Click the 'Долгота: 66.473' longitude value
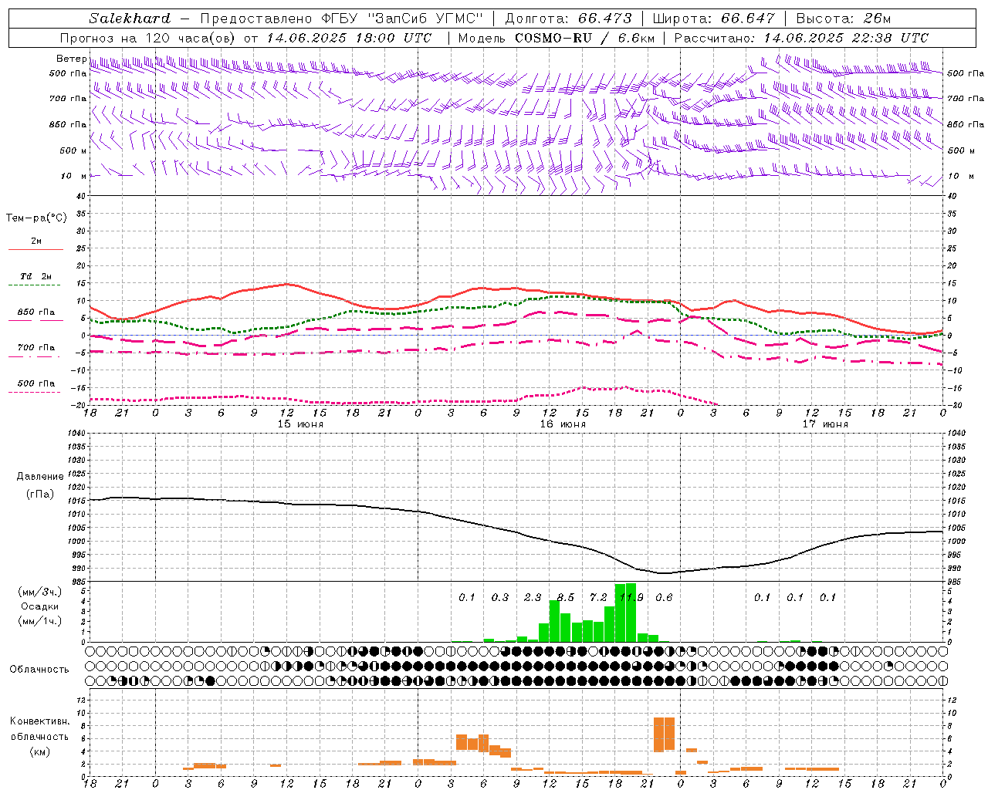 (568, 19)
